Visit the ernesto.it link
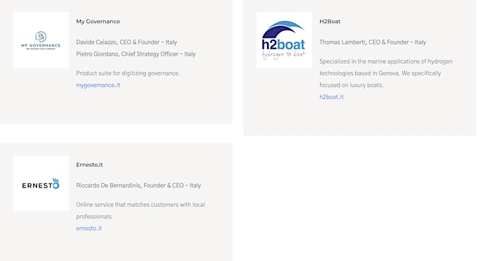 [x=89, y=229]
